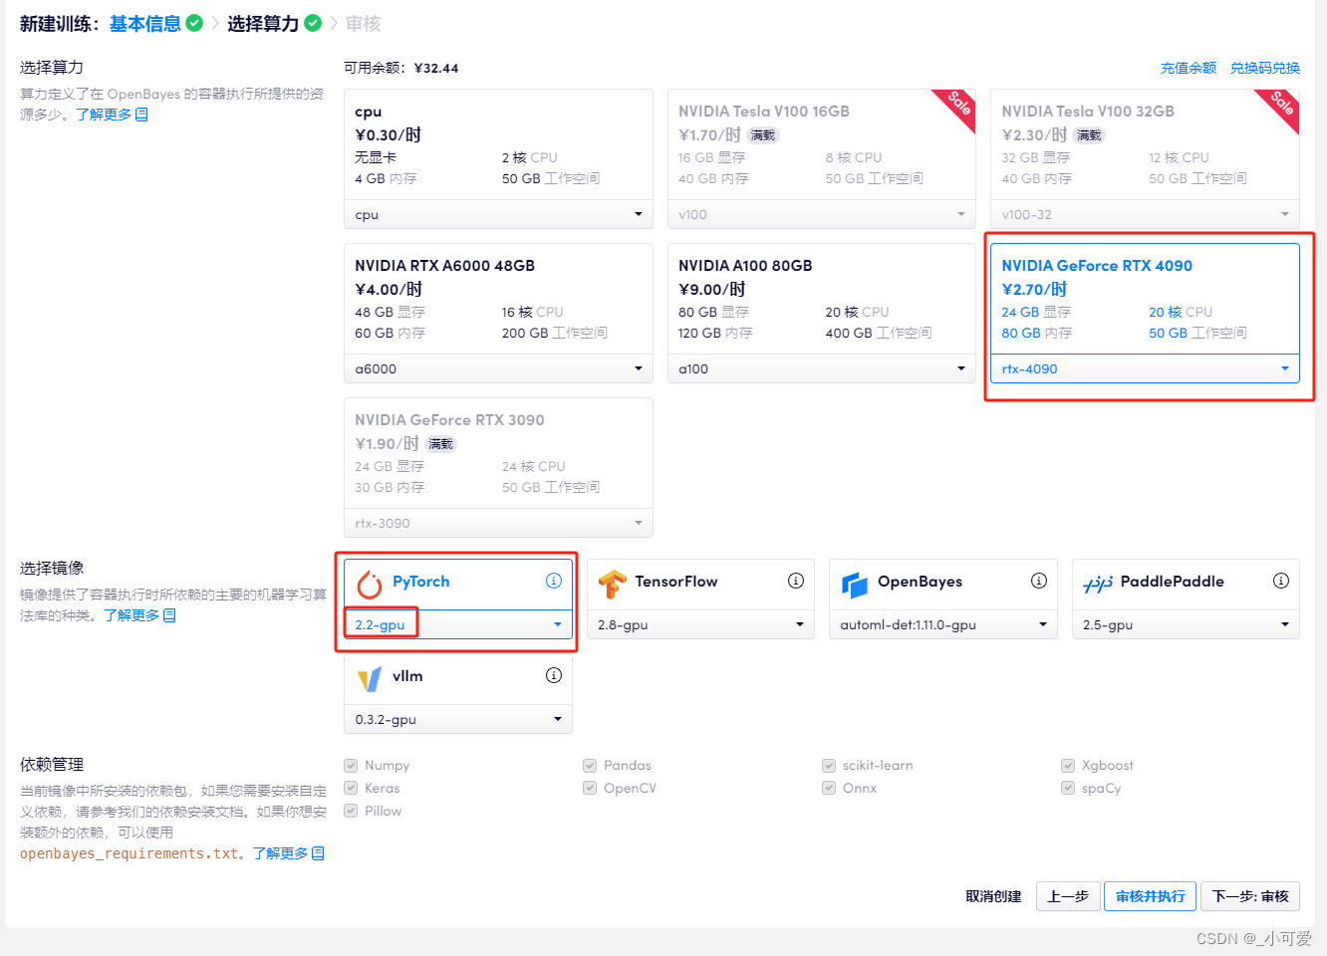Click the 可用余额 ¥32.44 balance text
The height and width of the screenshot is (956, 1327).
401,68
